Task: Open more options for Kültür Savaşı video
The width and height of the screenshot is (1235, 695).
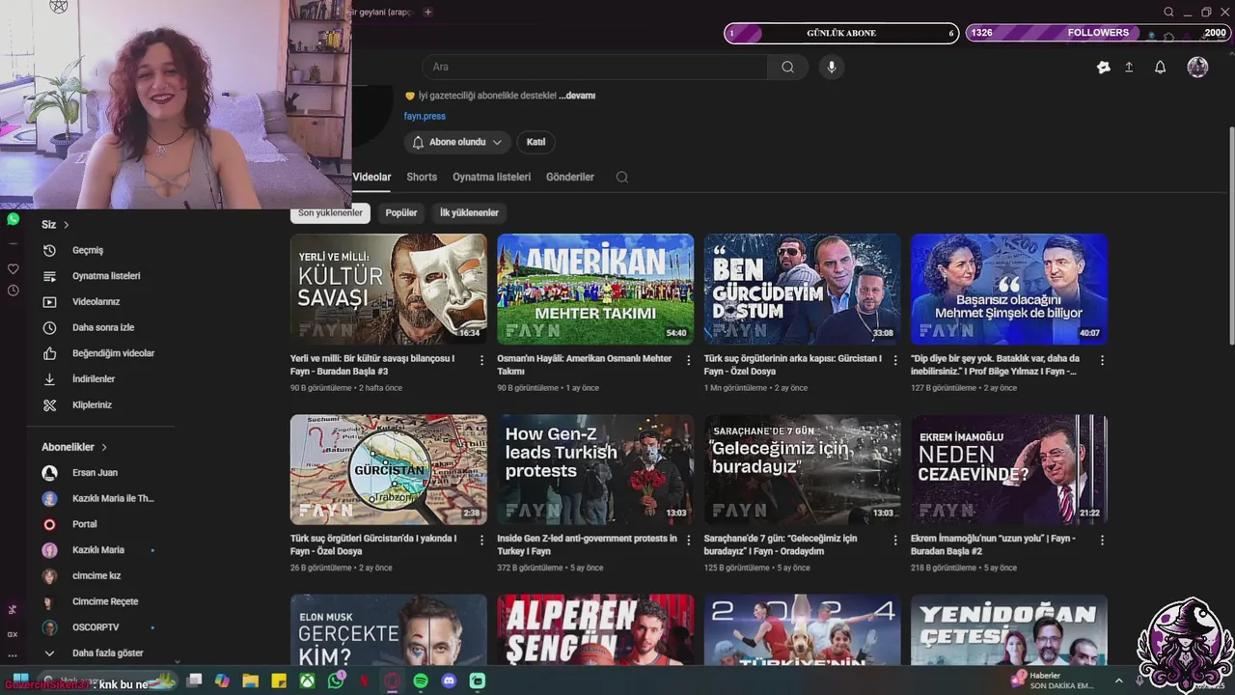Action: pos(481,360)
